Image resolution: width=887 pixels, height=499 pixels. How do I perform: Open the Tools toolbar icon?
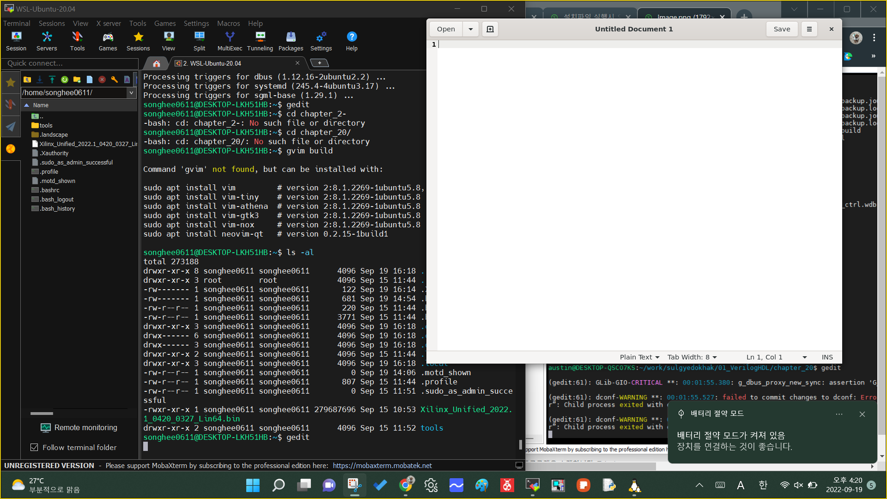coord(77,41)
